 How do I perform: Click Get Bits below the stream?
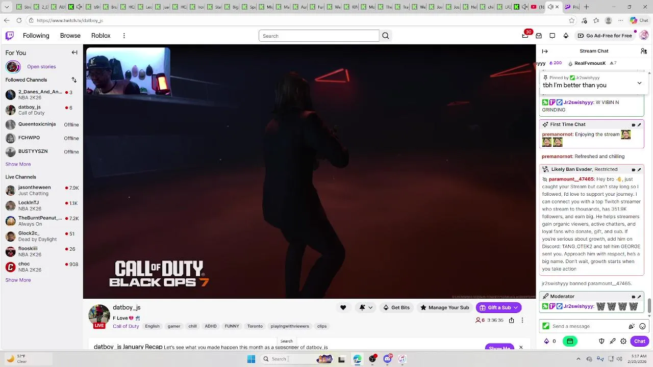pyautogui.click(x=396, y=307)
